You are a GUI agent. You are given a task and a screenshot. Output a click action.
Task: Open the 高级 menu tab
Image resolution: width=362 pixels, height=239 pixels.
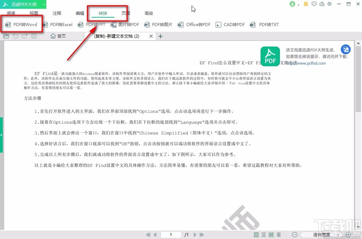coord(149,13)
